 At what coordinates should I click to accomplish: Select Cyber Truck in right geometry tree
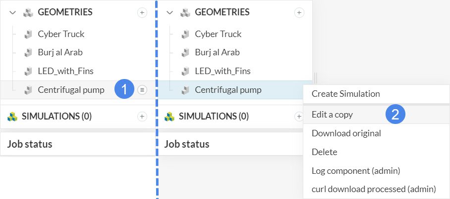[218, 34]
